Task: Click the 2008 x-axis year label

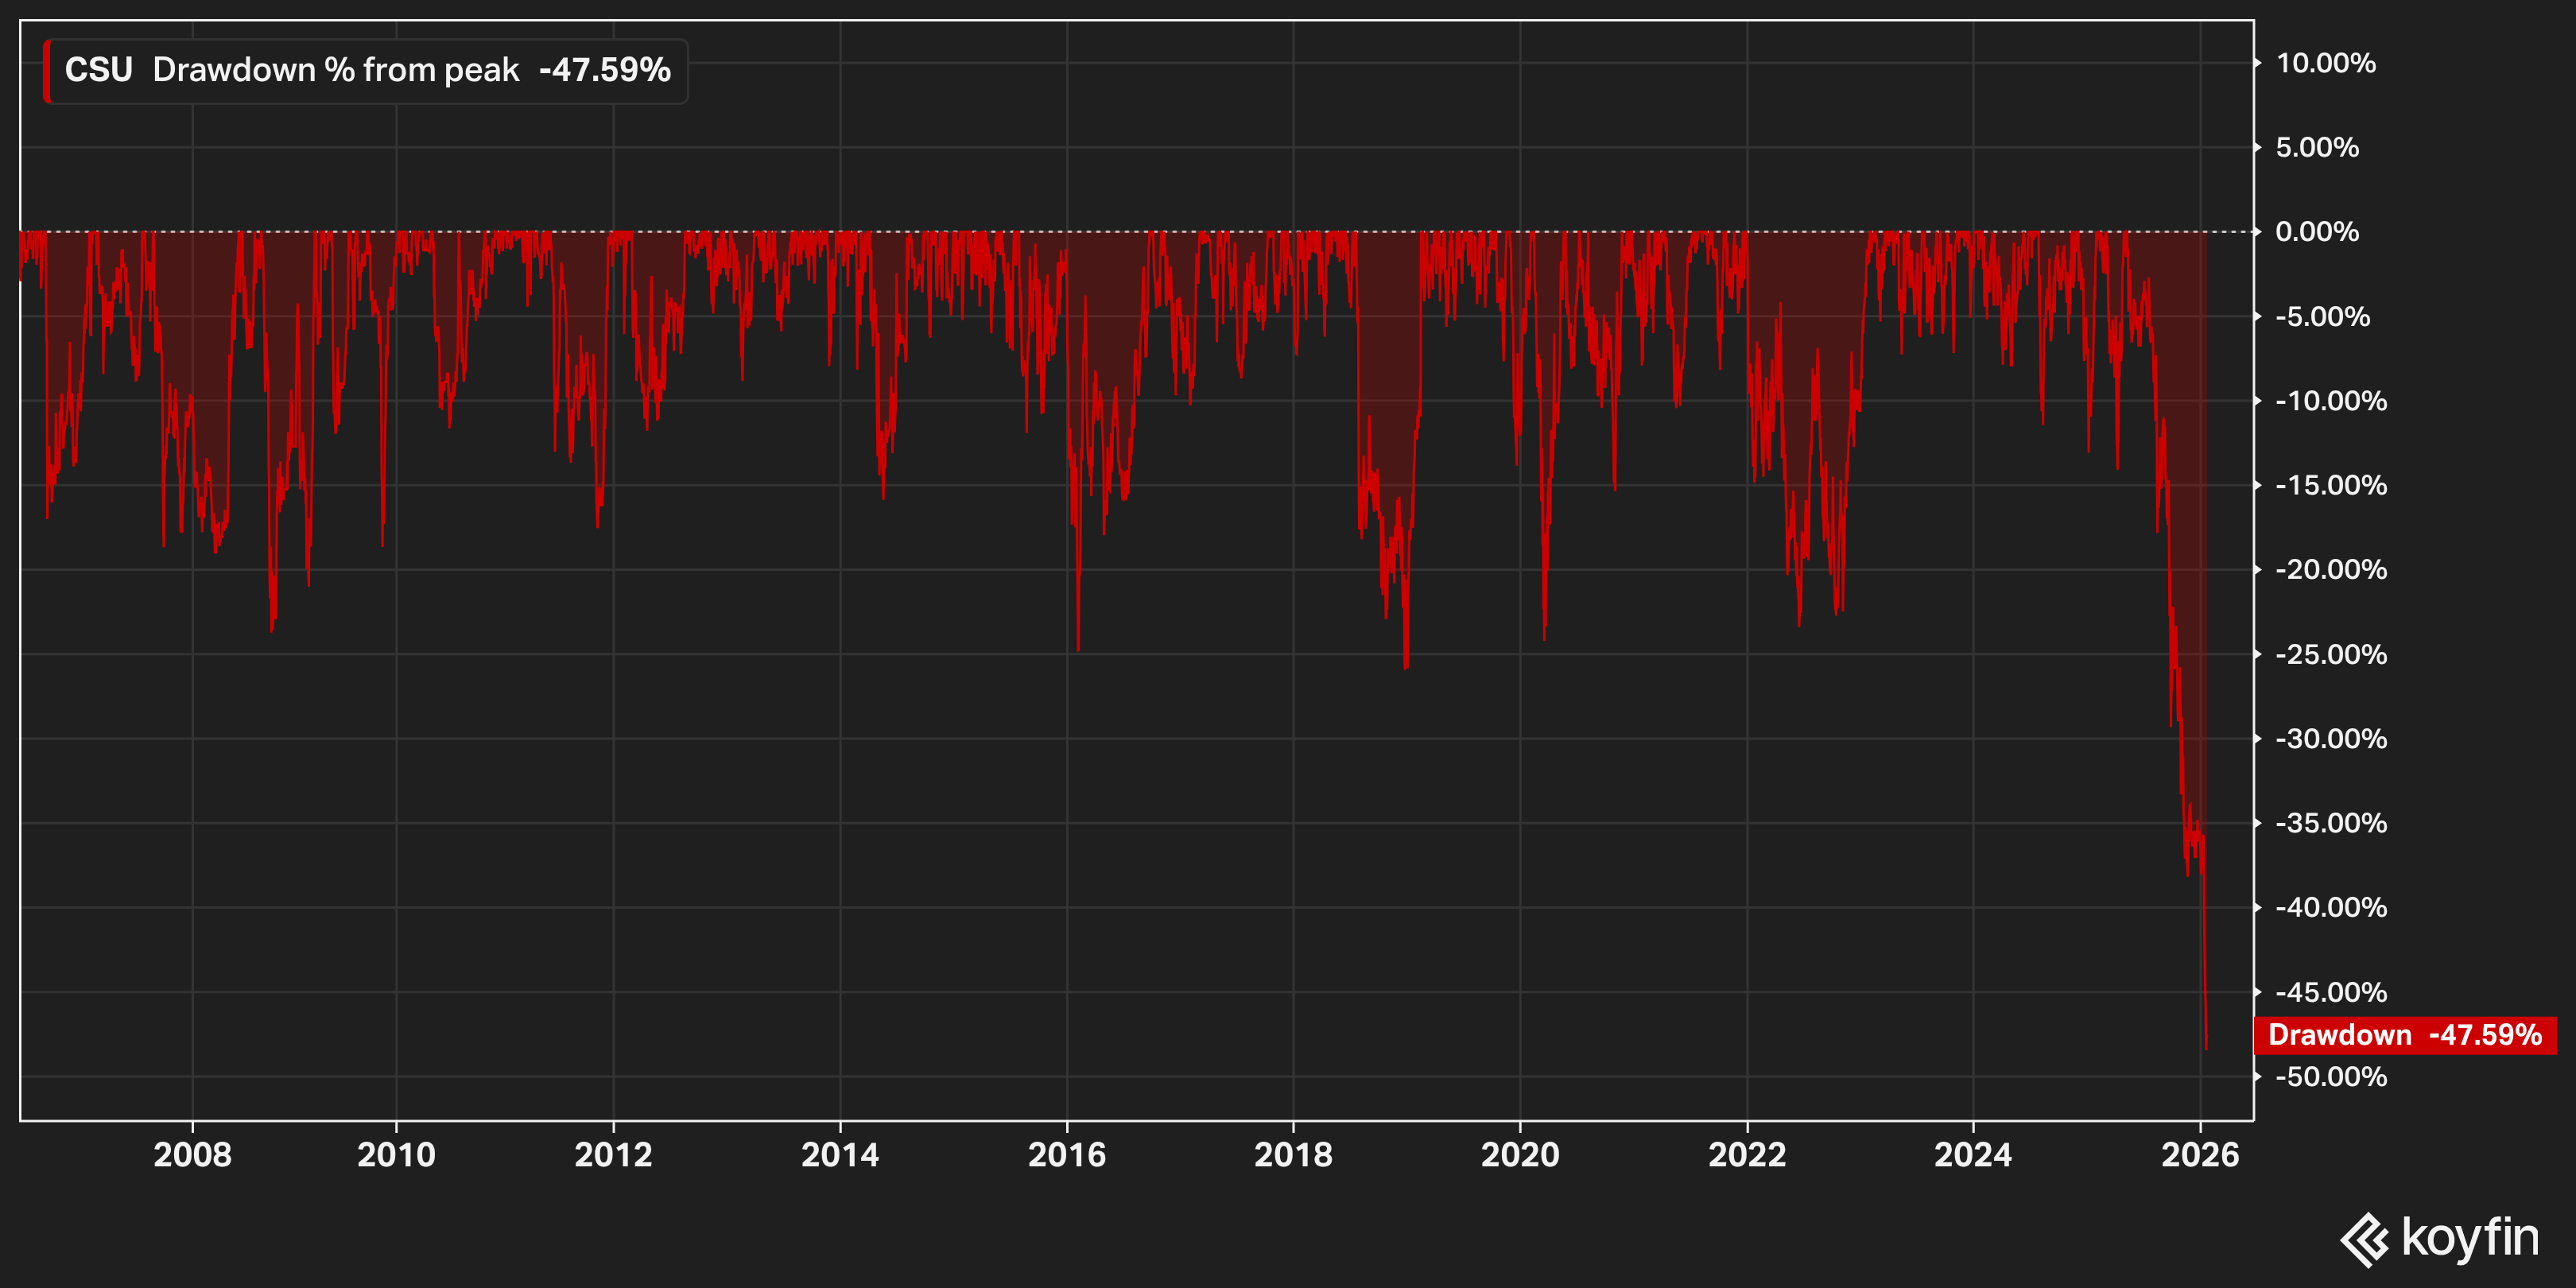Action: click(x=192, y=1155)
